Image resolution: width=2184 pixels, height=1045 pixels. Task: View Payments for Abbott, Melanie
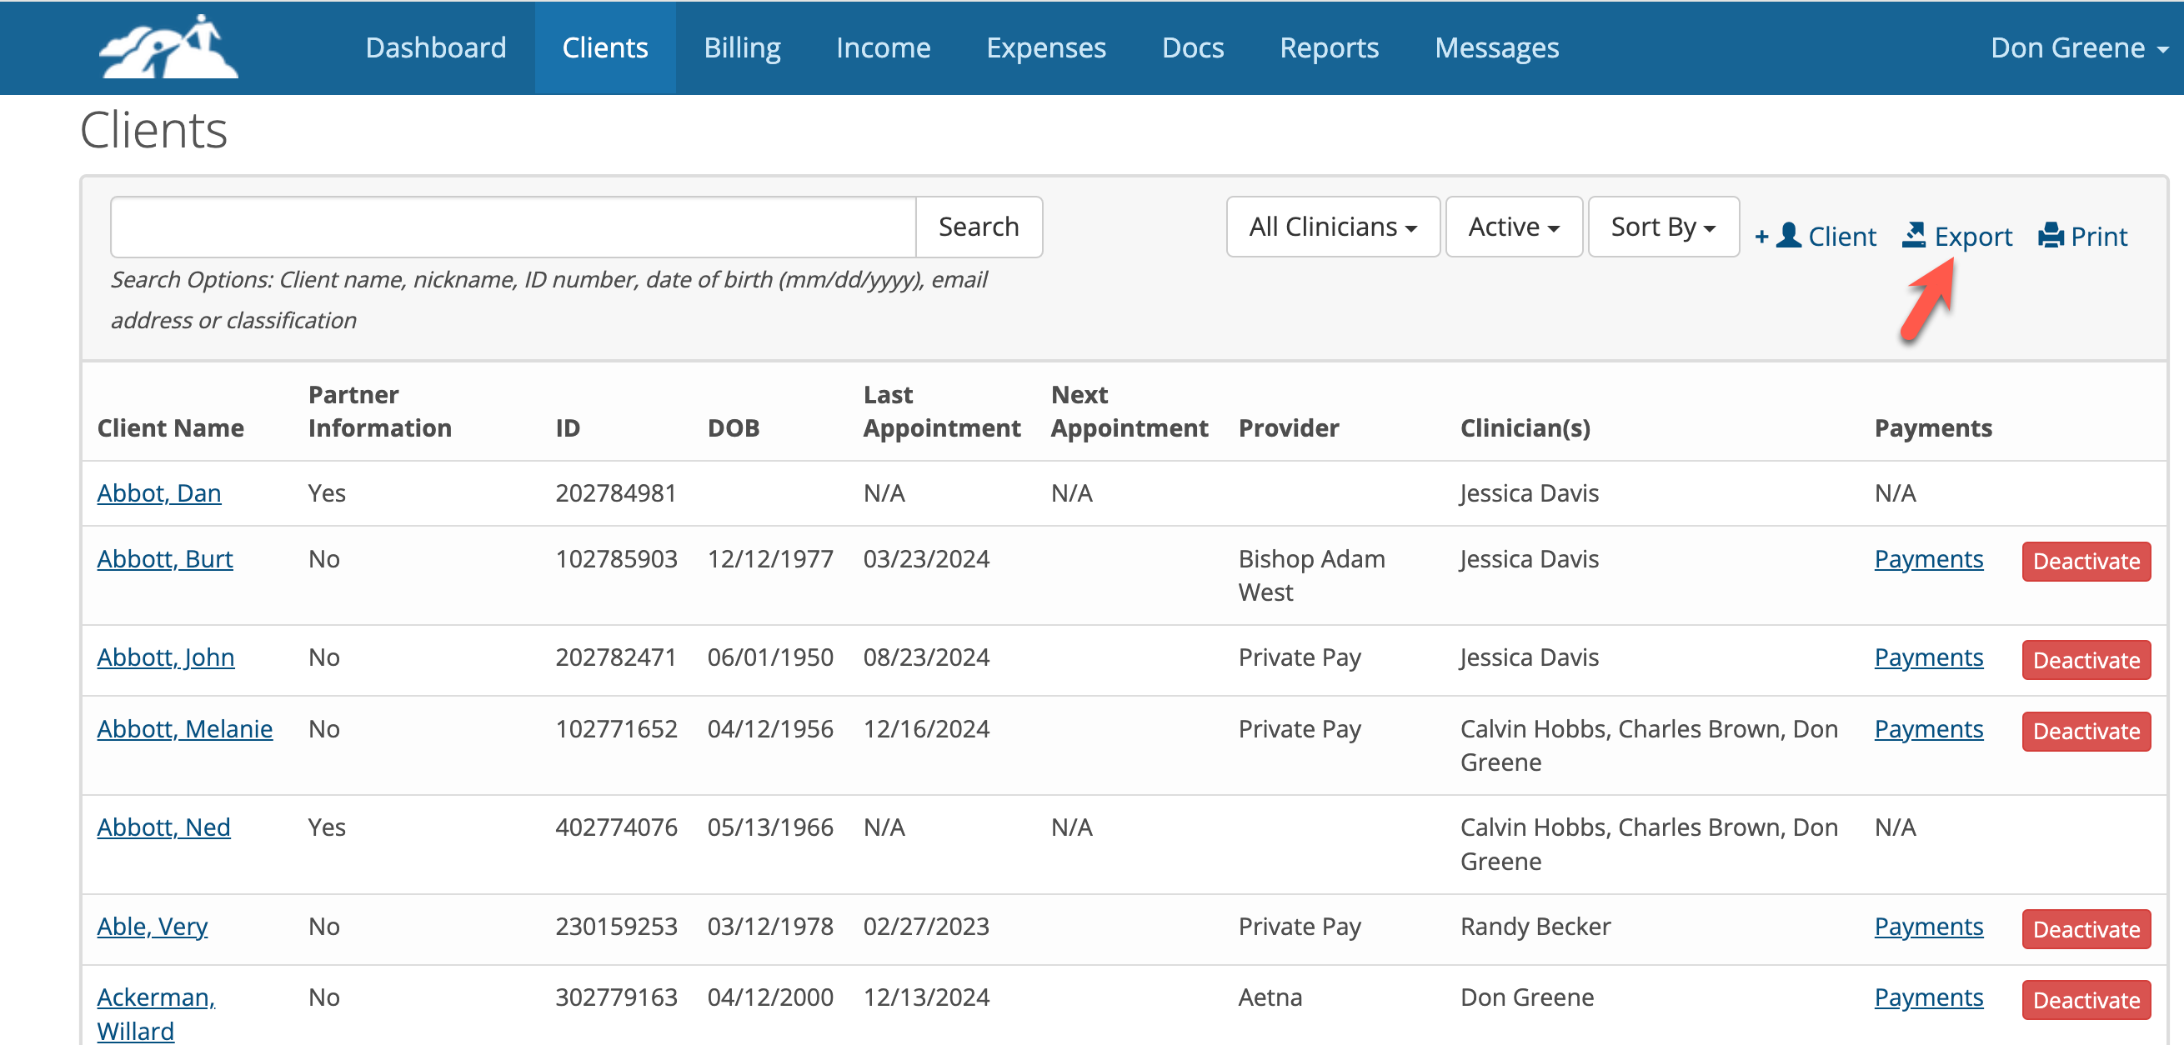[1928, 729]
